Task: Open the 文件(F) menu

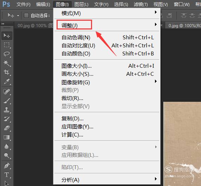Action: pyautogui.click(x=23, y=5)
